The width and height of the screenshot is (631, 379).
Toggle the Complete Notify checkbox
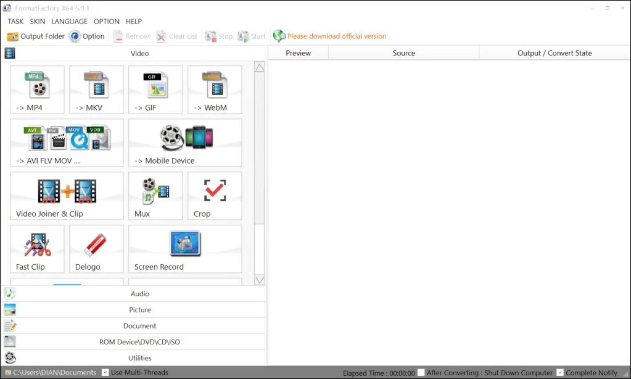[560, 373]
